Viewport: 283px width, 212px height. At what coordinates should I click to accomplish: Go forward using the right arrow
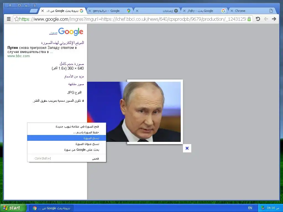coord(274,19)
